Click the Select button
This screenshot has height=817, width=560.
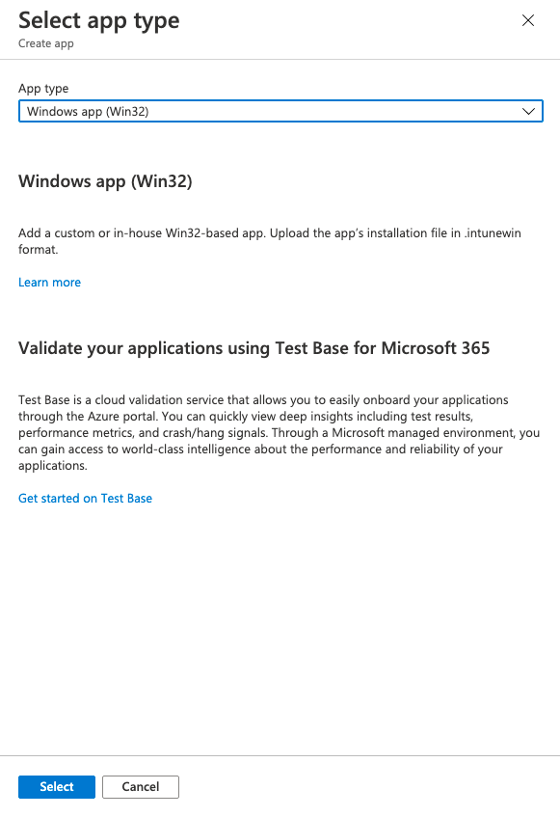click(57, 787)
